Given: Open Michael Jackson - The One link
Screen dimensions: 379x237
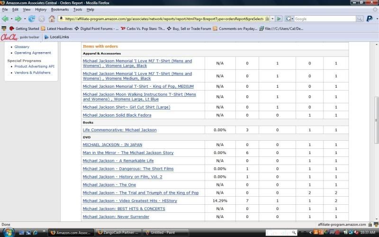Looking at the screenshot, I should click(x=109, y=185).
